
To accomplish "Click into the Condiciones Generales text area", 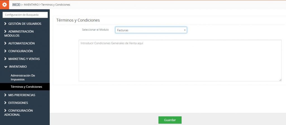I will click(x=180, y=60).
